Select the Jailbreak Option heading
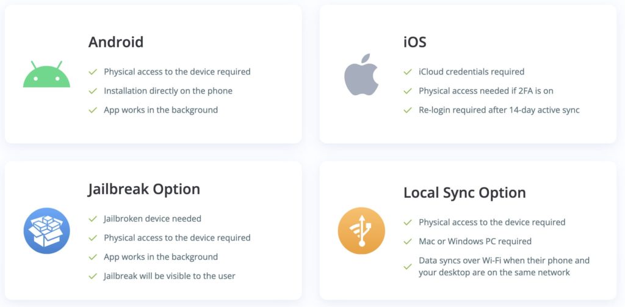625x307 pixels. [x=144, y=189]
